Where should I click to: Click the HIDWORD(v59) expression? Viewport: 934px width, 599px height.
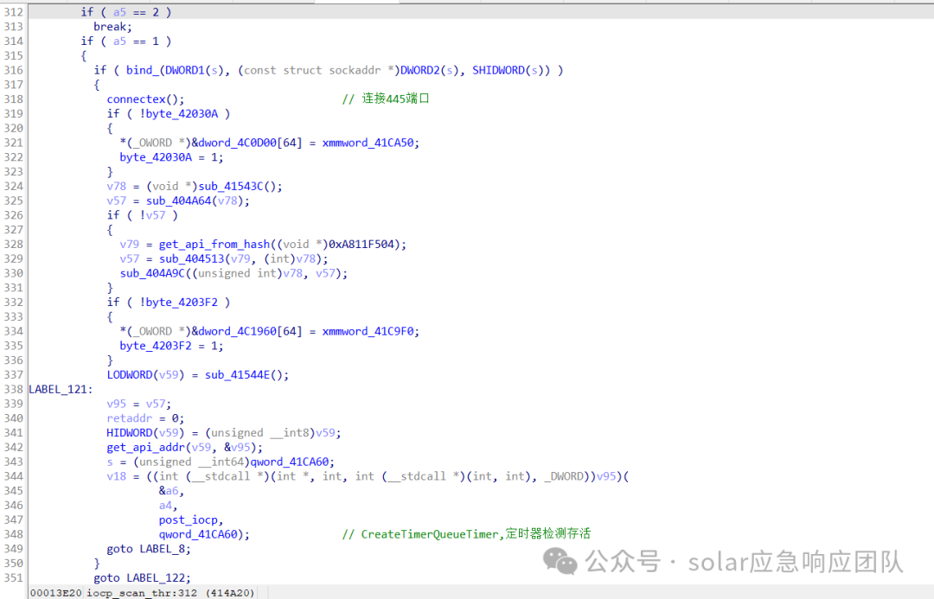(145, 433)
